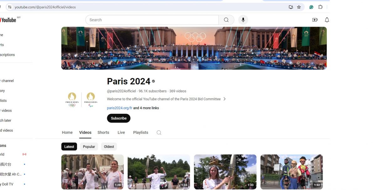
Task: Subscribe to Paris 2024 channel
Action: click(119, 118)
